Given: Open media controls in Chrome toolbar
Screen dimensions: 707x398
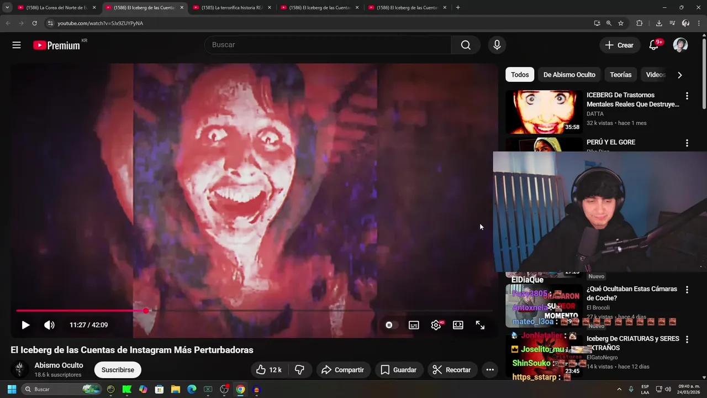Looking at the screenshot, I should pyautogui.click(x=672, y=23).
